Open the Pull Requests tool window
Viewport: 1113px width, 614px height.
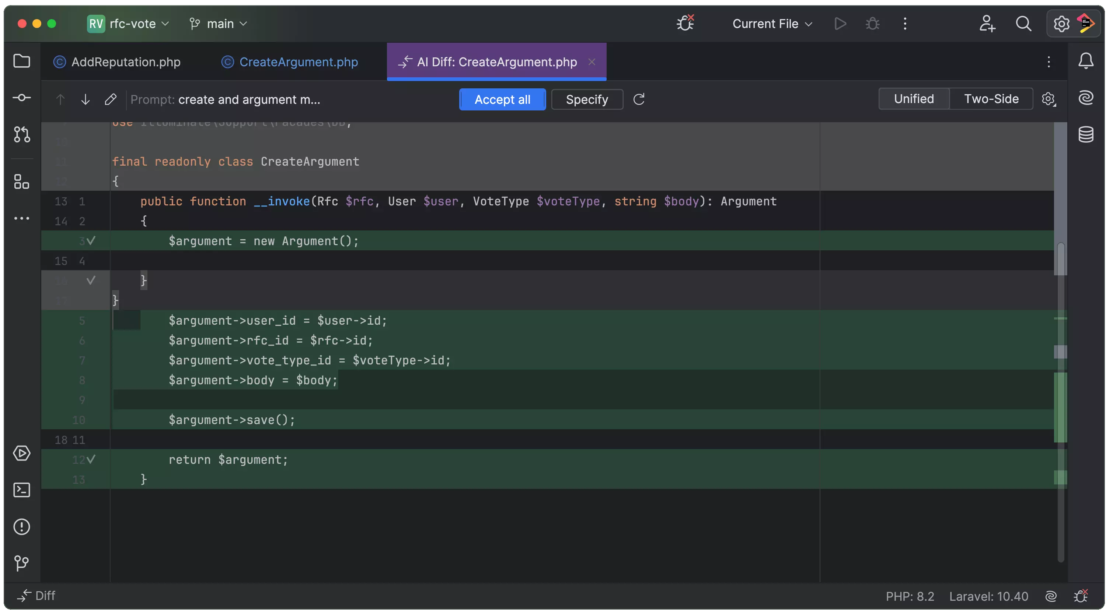click(22, 135)
